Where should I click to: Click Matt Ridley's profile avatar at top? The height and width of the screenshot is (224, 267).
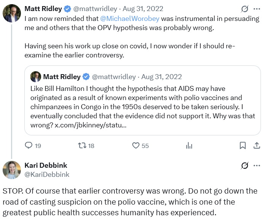pyautogui.click(x=12, y=13)
